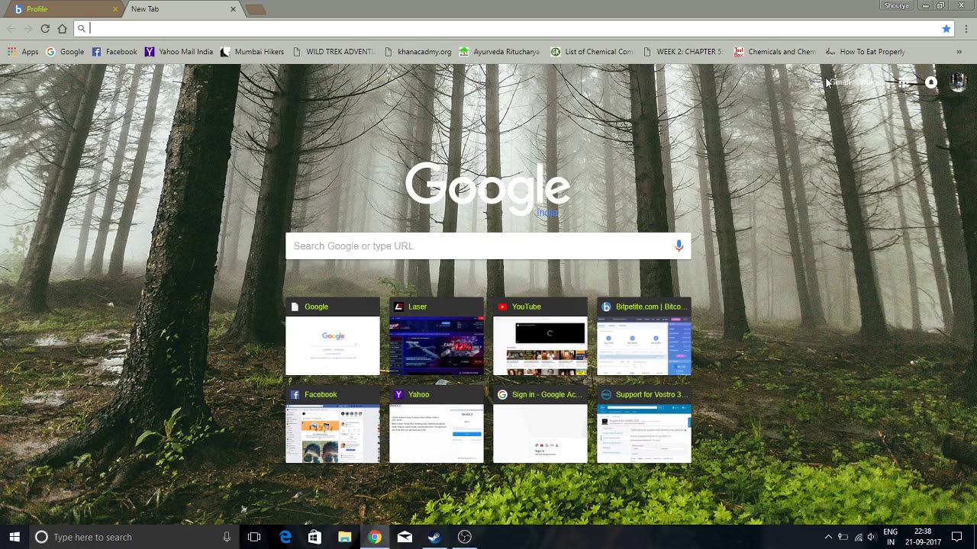Click the Cortana microphone in taskbar

227,537
